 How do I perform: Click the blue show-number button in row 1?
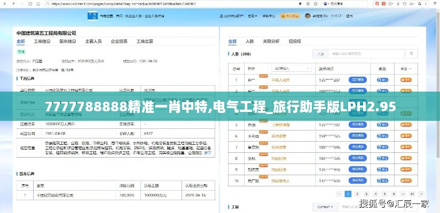click(x=358, y=80)
